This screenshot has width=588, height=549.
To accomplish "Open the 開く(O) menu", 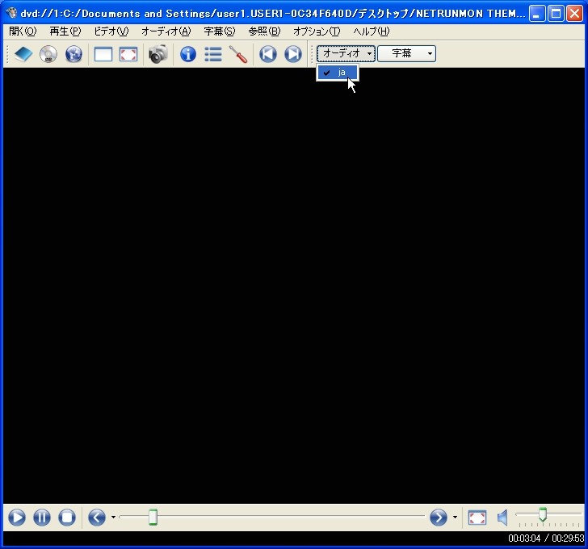I will (x=23, y=31).
